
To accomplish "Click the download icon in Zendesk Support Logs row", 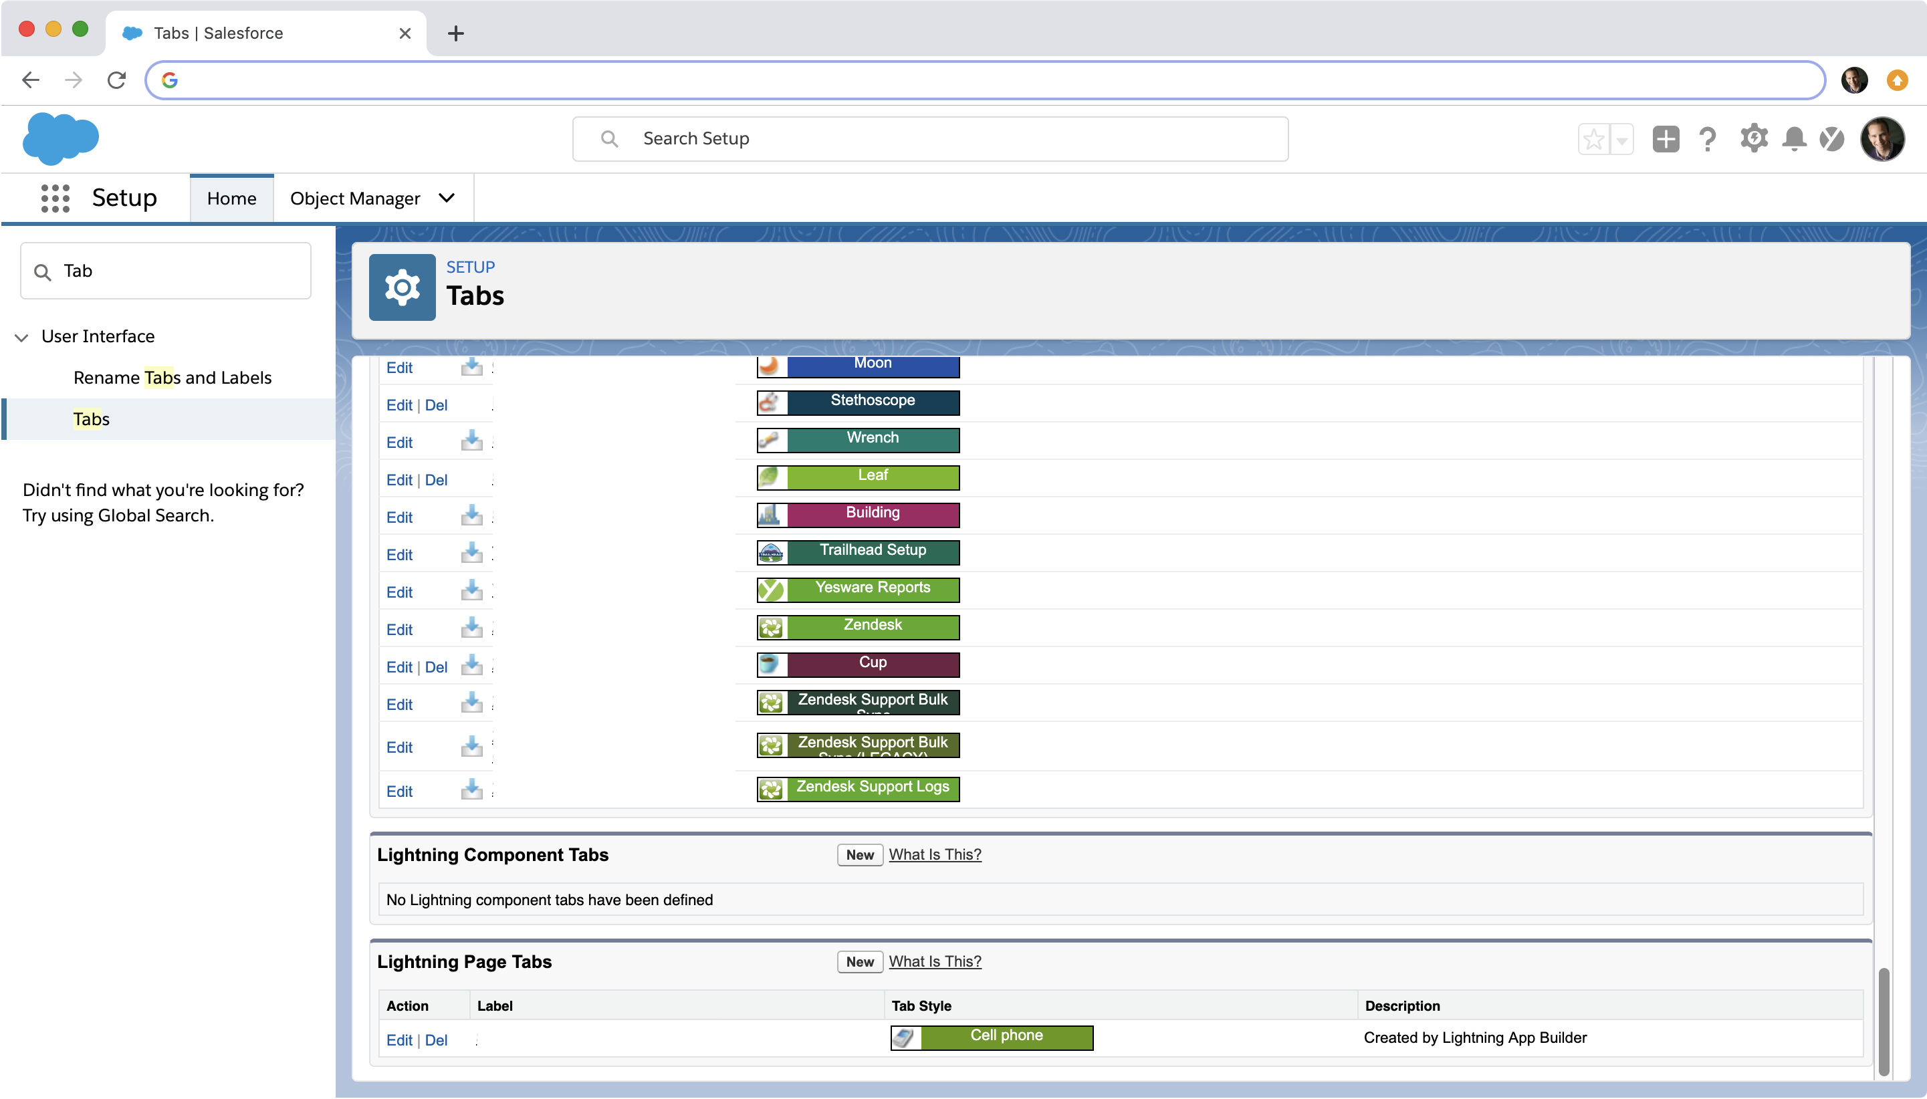I will 472,789.
